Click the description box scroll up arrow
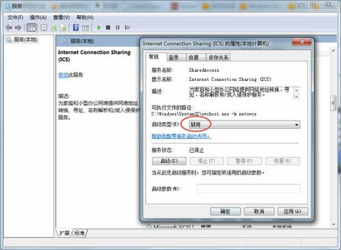 coord(297,90)
